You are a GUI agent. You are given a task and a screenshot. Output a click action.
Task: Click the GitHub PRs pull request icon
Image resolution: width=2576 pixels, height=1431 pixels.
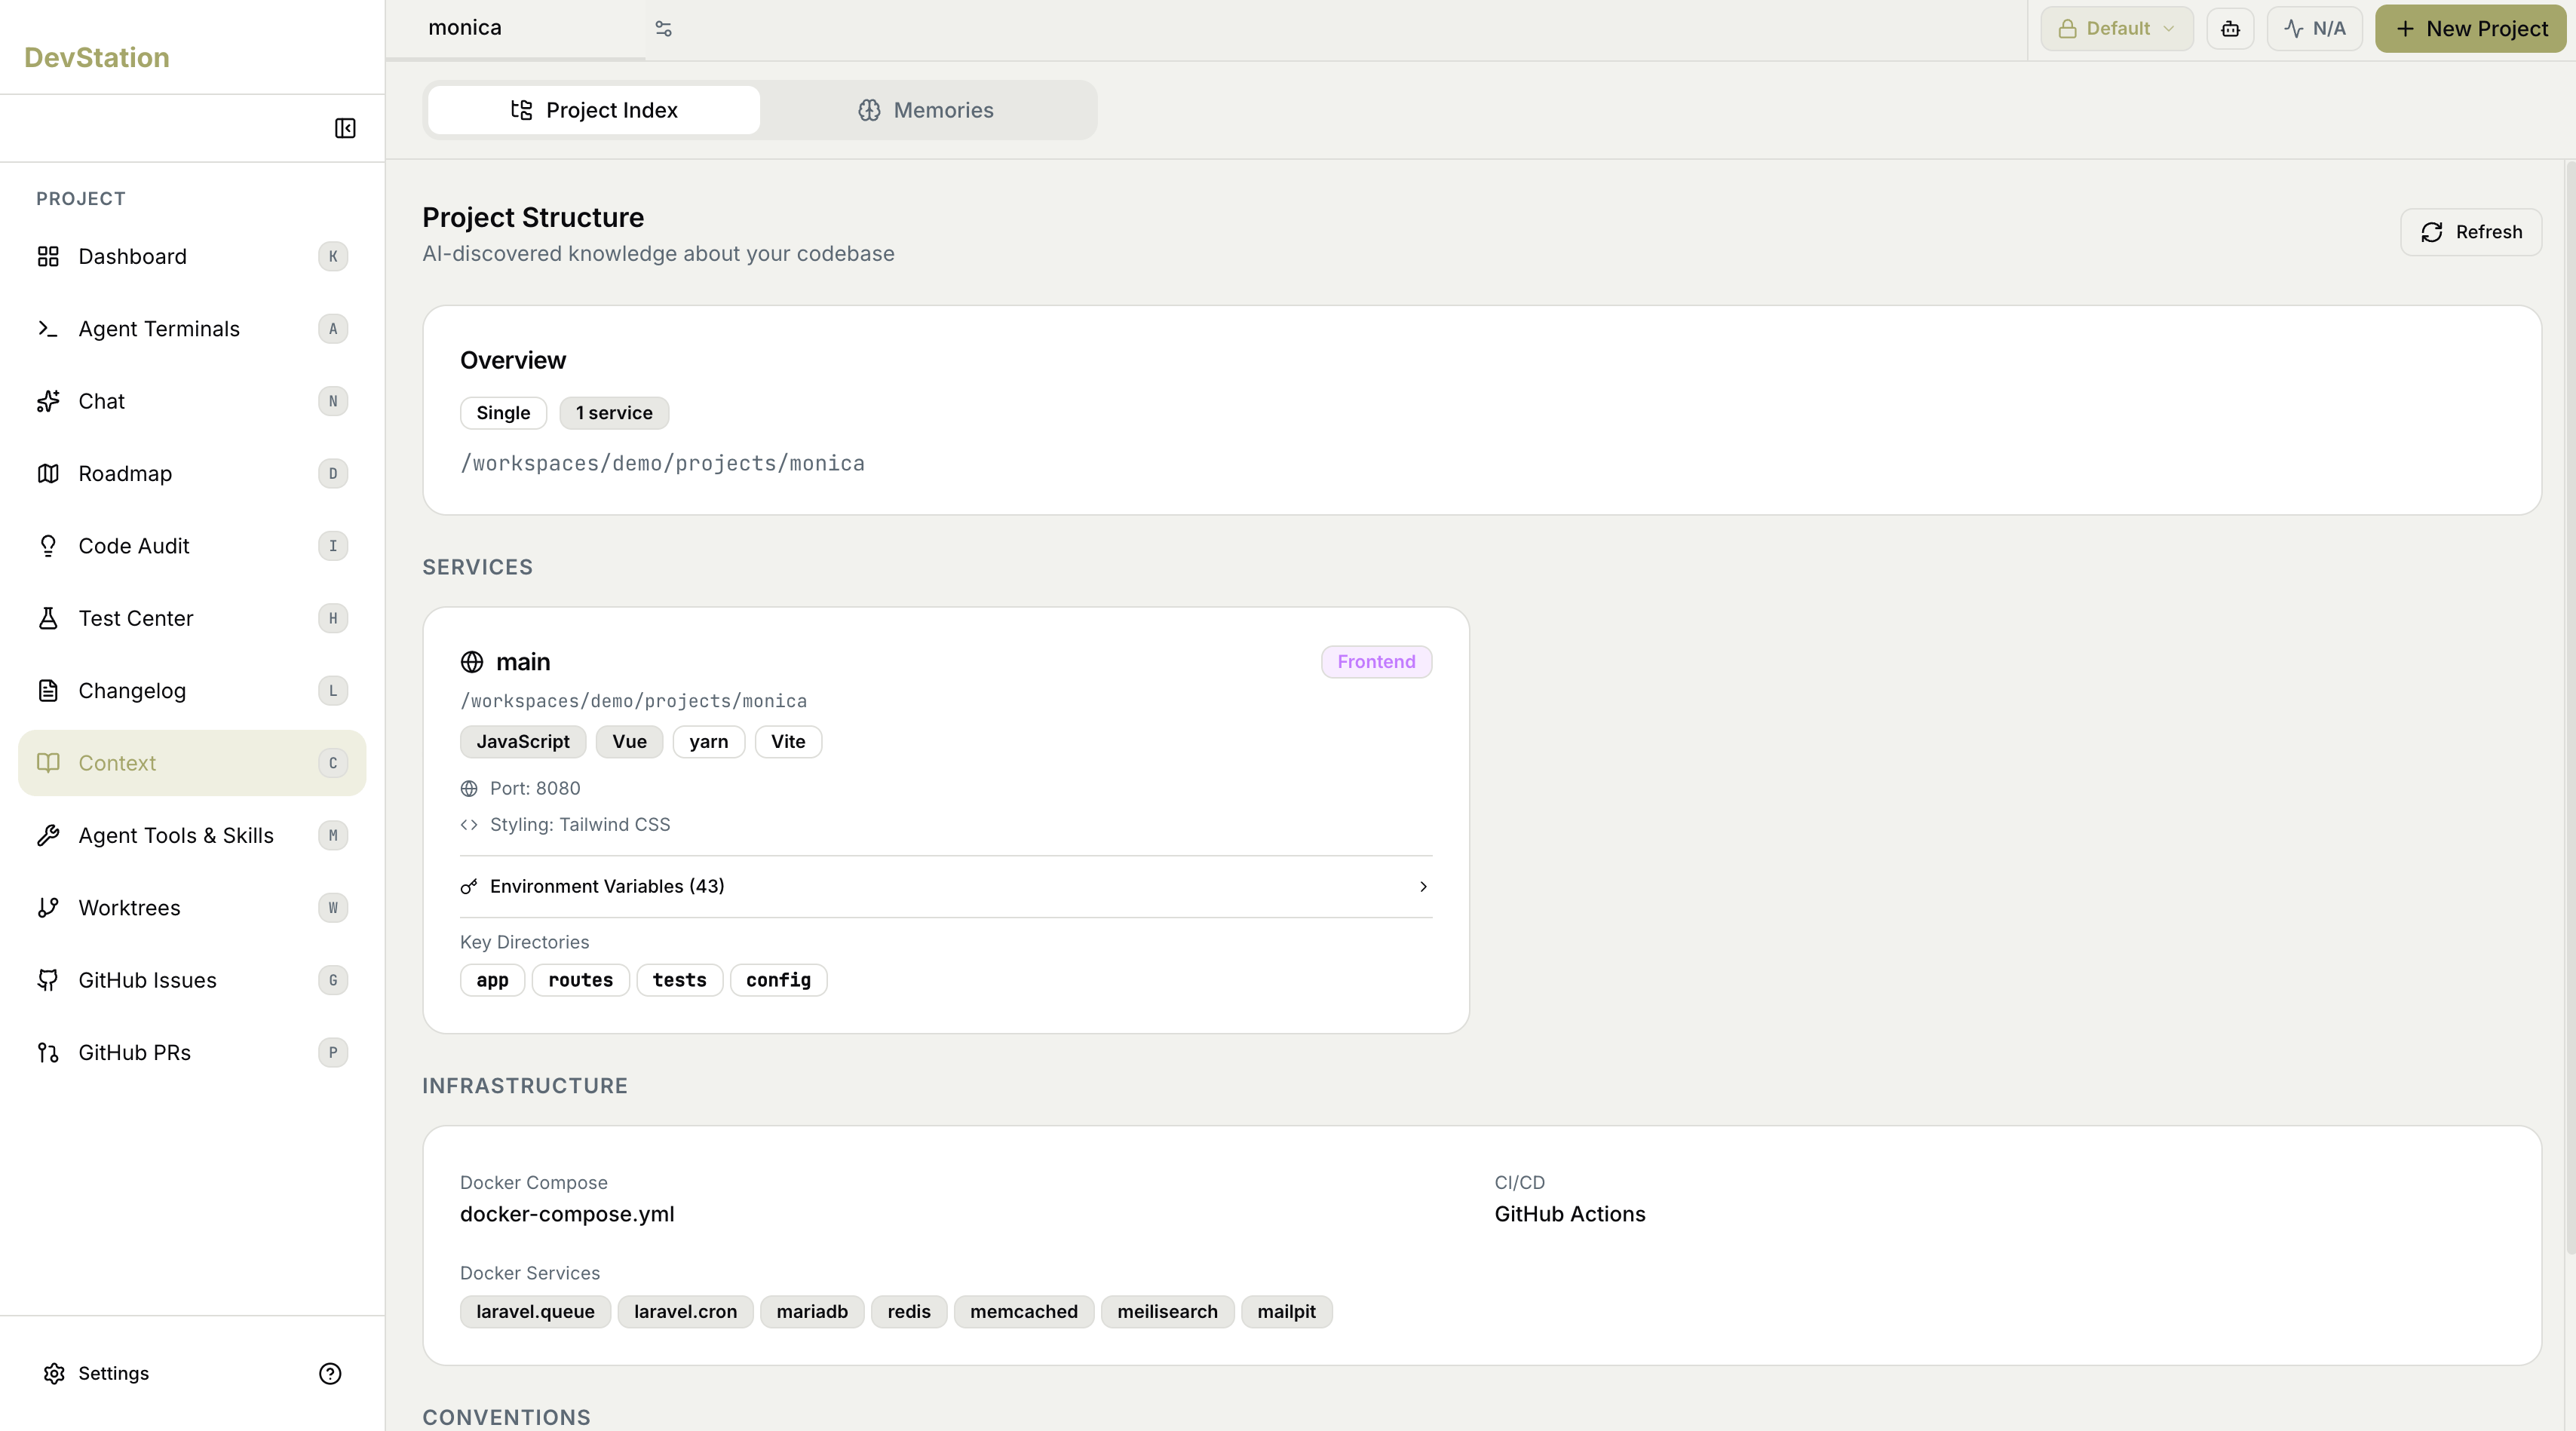coord(48,1052)
